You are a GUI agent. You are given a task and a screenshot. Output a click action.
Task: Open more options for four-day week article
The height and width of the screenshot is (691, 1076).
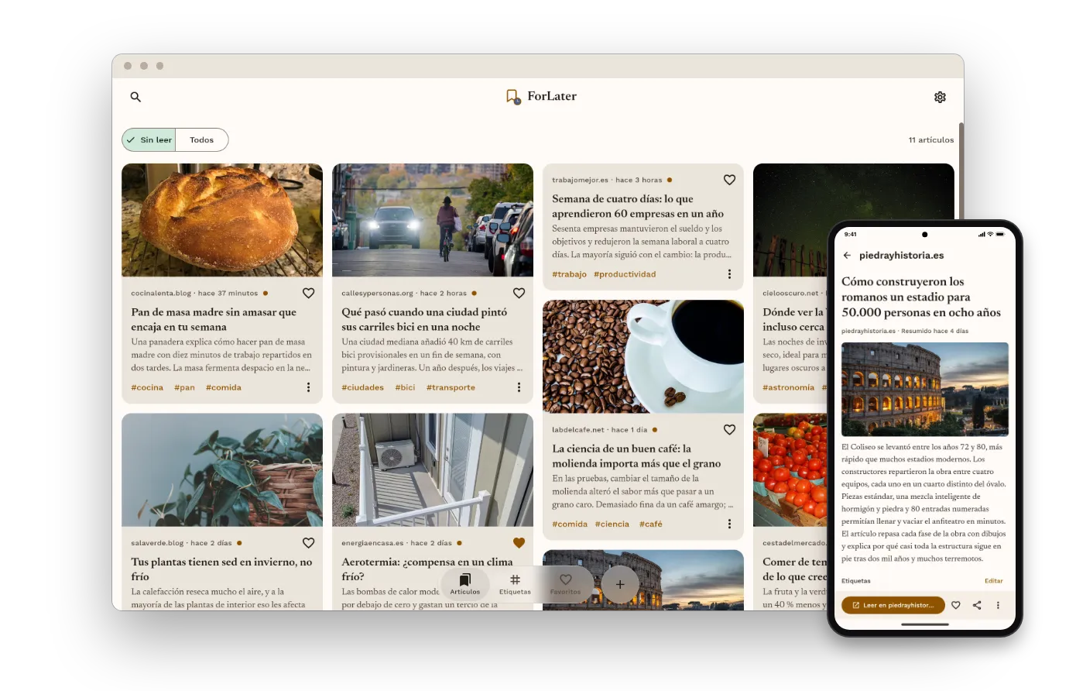click(729, 274)
